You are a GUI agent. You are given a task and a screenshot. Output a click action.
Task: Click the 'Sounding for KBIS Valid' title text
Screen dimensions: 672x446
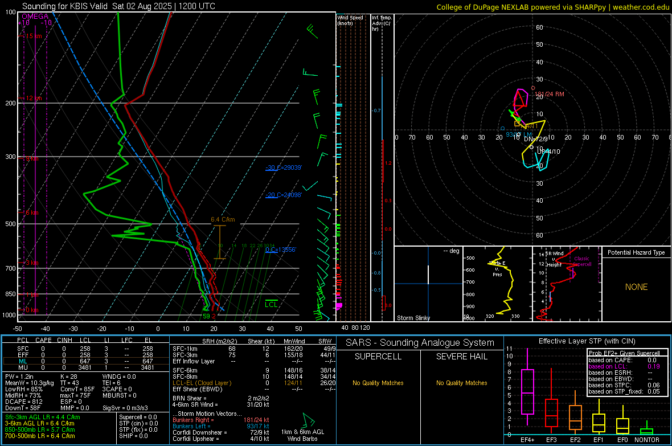tap(66, 6)
